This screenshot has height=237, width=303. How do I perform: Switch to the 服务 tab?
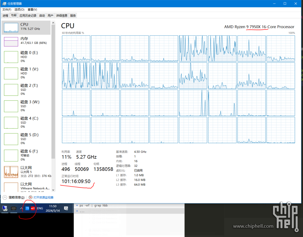click(x=73, y=16)
